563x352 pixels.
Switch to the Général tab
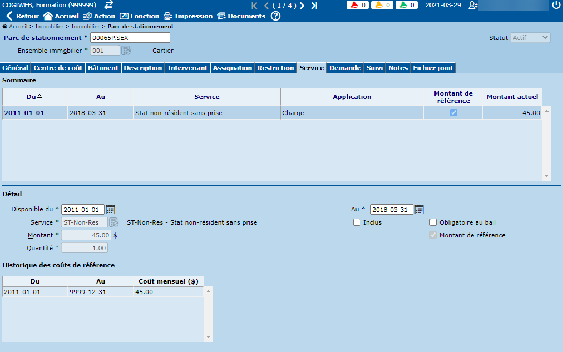[15, 68]
